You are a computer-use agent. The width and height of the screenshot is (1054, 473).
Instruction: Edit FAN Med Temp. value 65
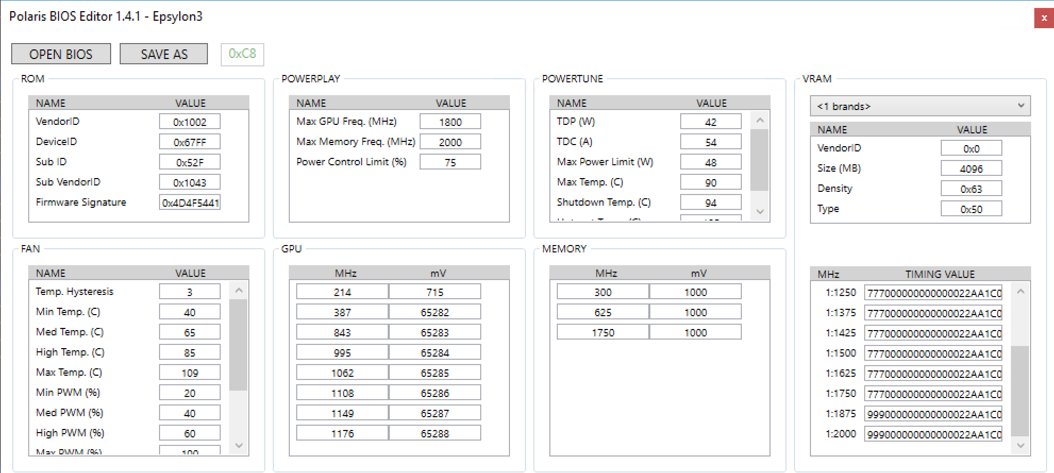[190, 332]
